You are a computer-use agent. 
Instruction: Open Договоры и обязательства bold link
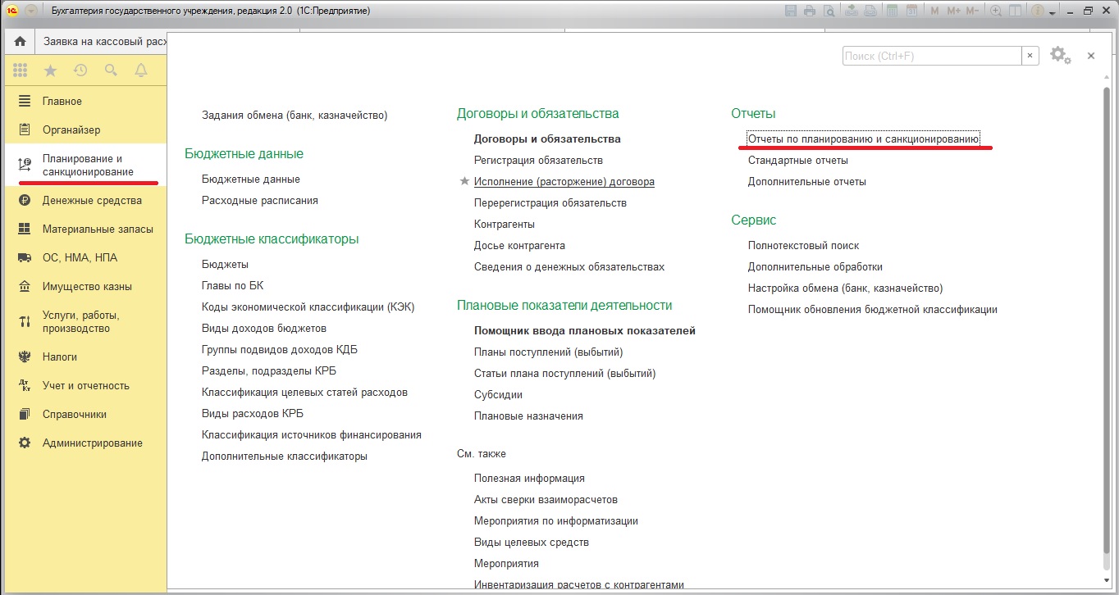point(547,139)
